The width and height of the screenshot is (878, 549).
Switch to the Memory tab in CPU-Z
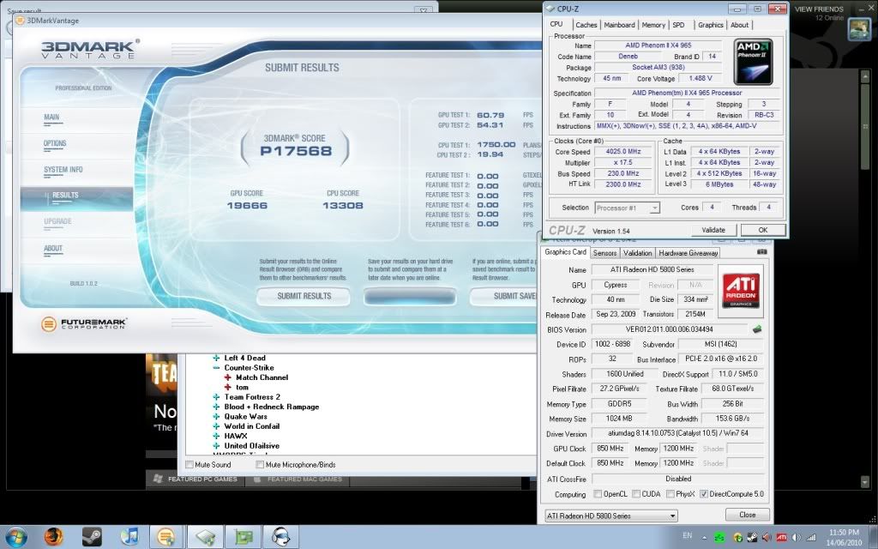[653, 25]
